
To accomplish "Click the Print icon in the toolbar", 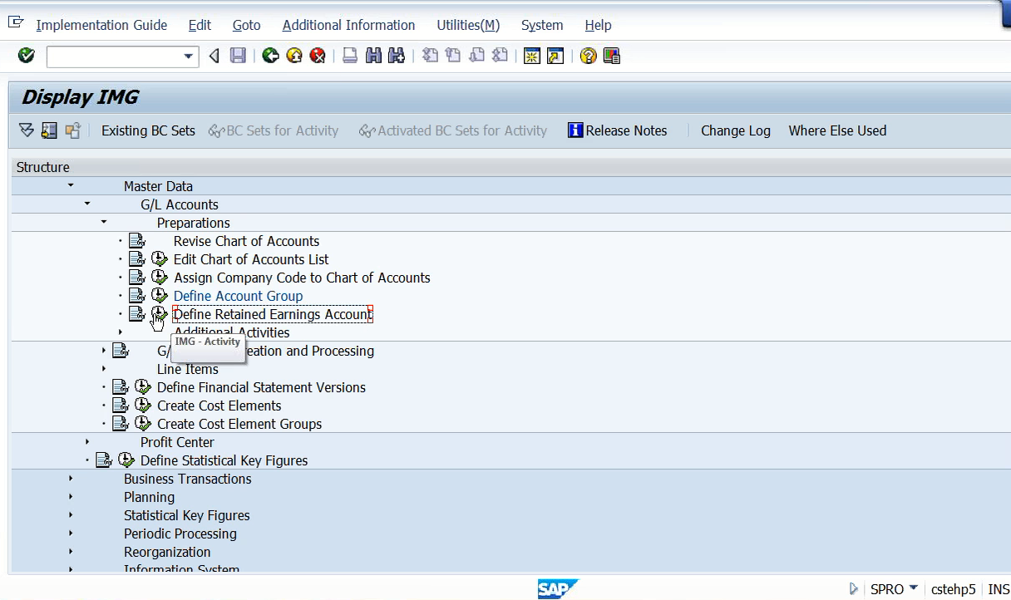I will [350, 56].
